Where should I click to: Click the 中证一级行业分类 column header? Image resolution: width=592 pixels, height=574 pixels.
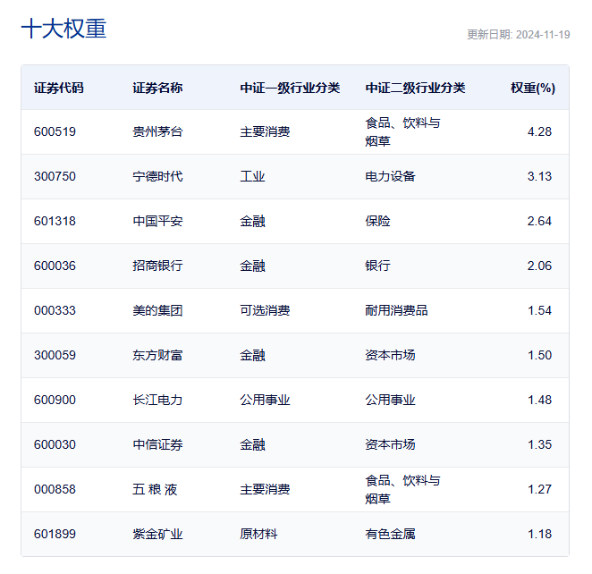tap(290, 88)
